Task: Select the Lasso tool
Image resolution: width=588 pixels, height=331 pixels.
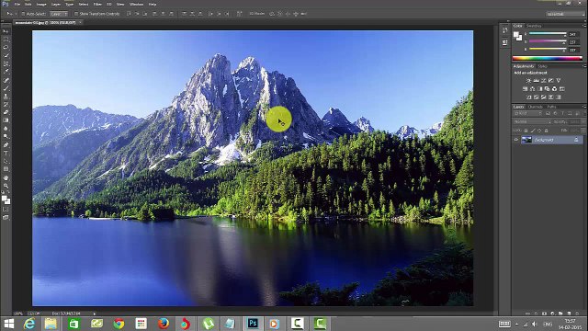Action: click(x=6, y=47)
